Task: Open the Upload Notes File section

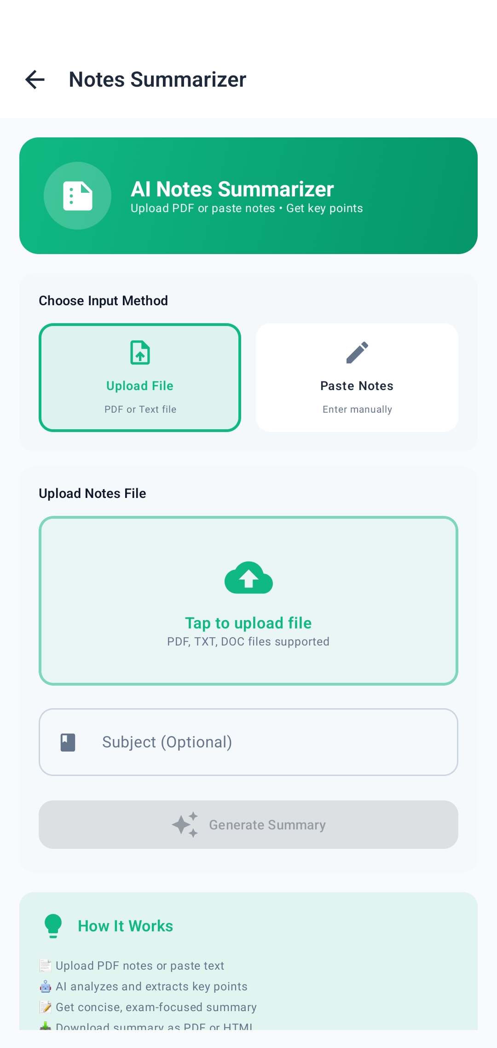Action: [x=92, y=493]
